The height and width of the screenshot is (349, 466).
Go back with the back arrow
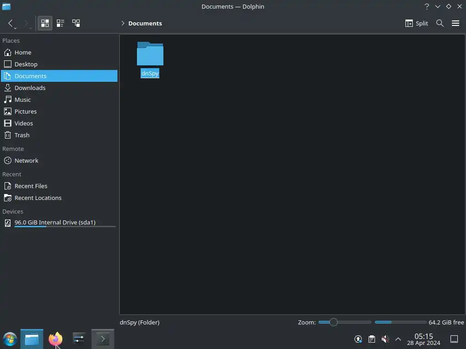(x=10, y=23)
